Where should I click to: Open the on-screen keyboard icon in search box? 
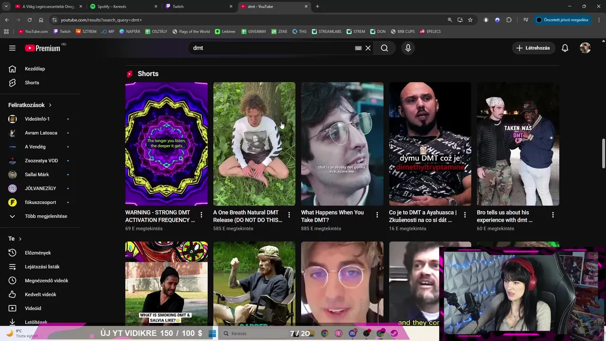[x=358, y=48]
